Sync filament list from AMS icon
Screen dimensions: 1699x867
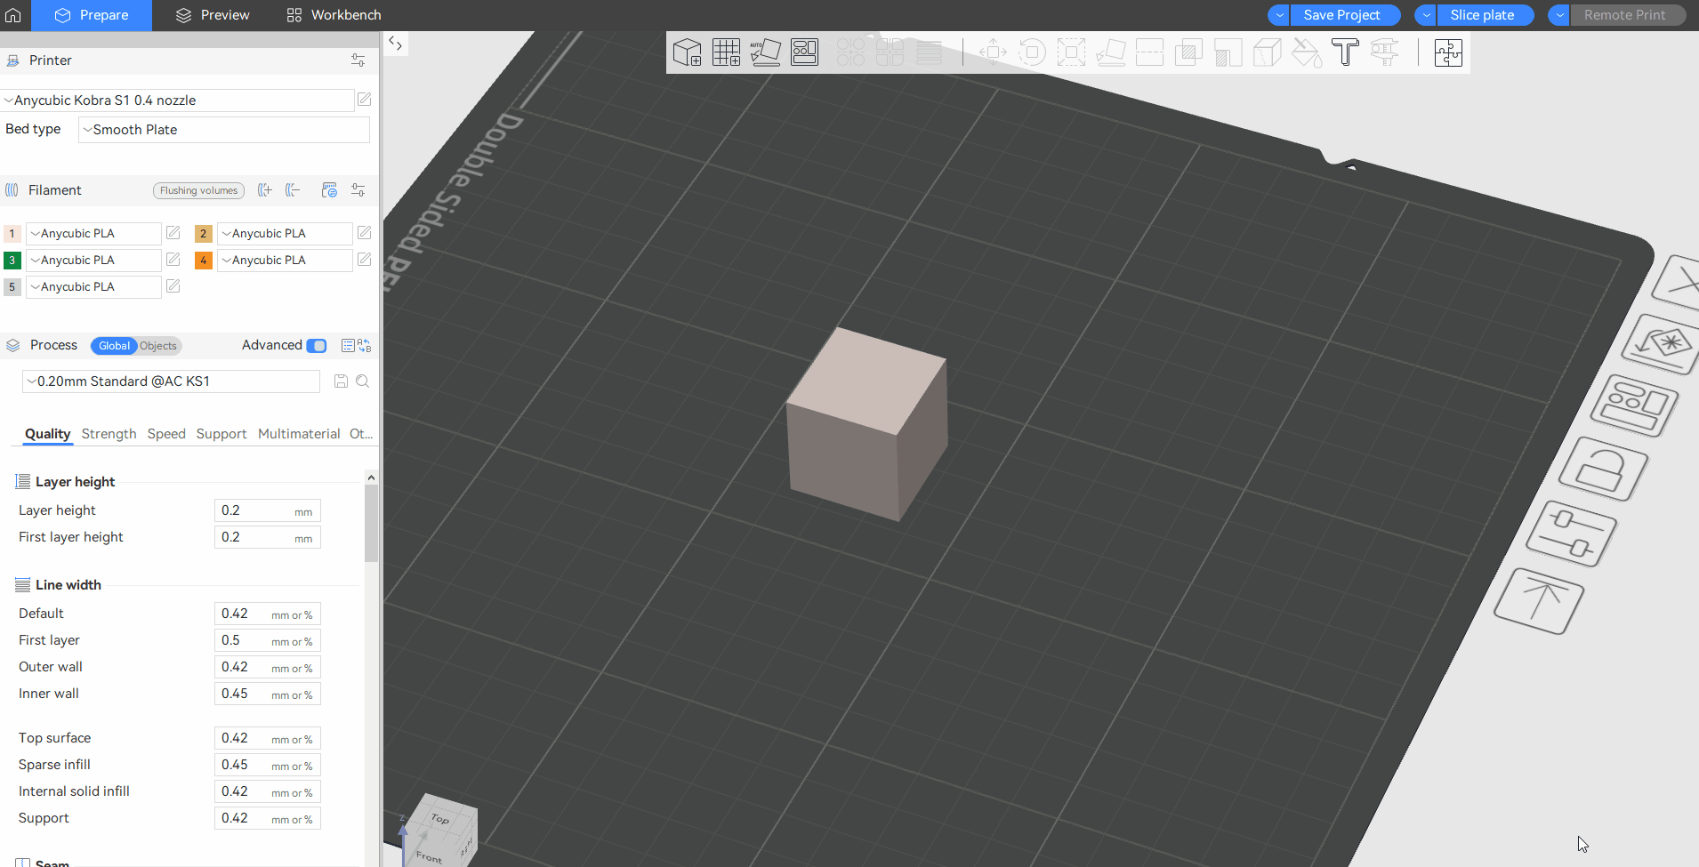[329, 190]
